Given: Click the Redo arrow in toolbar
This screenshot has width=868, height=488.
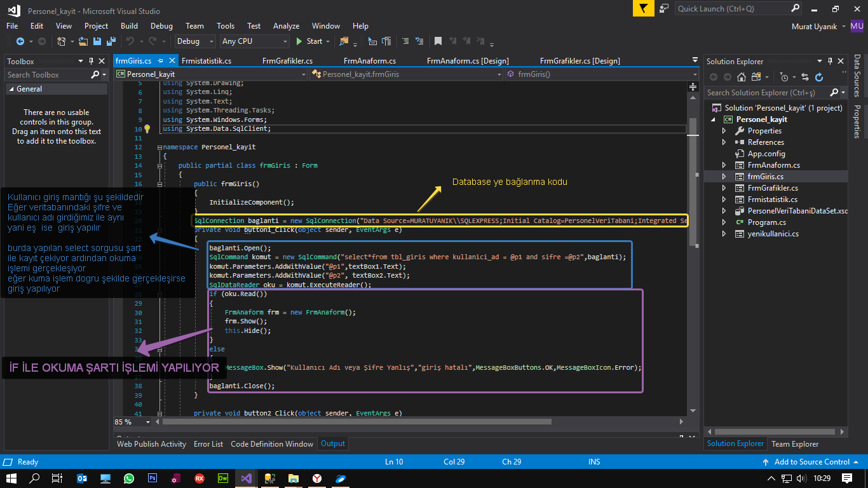Looking at the screenshot, I should 153,41.
